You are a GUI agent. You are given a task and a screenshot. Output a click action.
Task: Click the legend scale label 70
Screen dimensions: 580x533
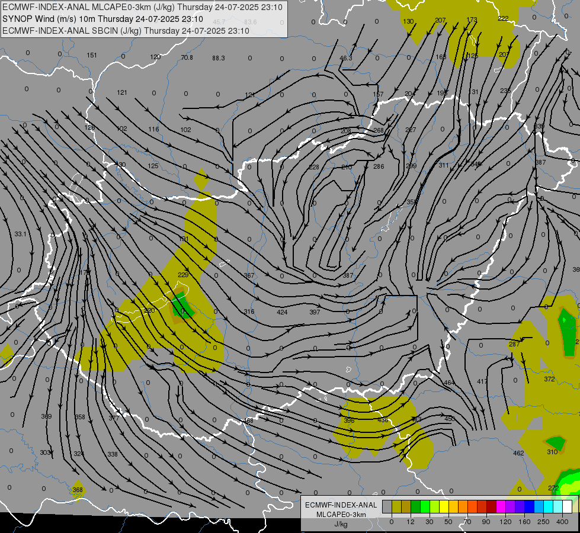point(467,522)
